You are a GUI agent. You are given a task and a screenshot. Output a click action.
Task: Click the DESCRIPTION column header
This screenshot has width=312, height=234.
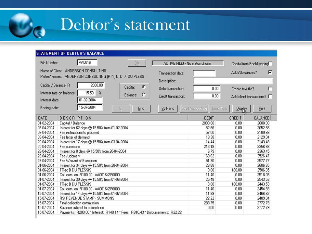coord(123,118)
